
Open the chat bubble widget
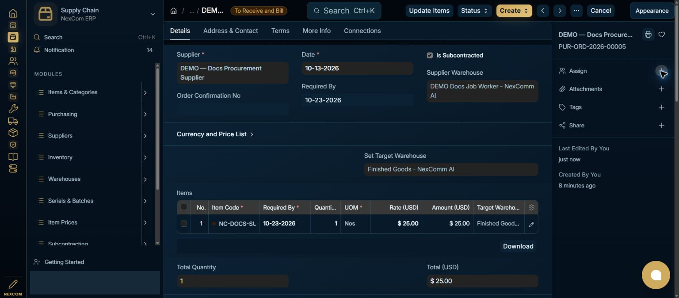click(x=656, y=275)
